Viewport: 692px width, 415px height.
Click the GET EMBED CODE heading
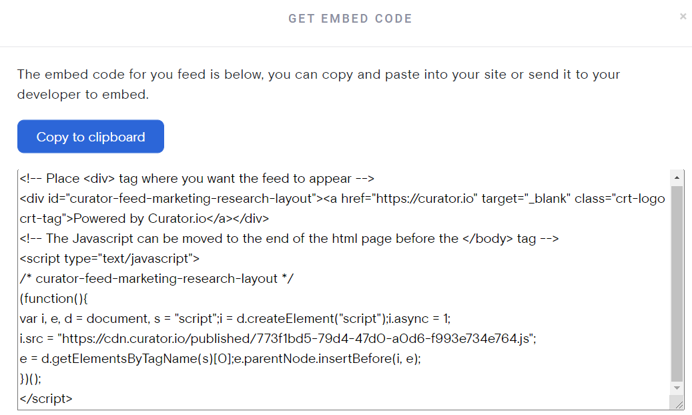tap(350, 19)
